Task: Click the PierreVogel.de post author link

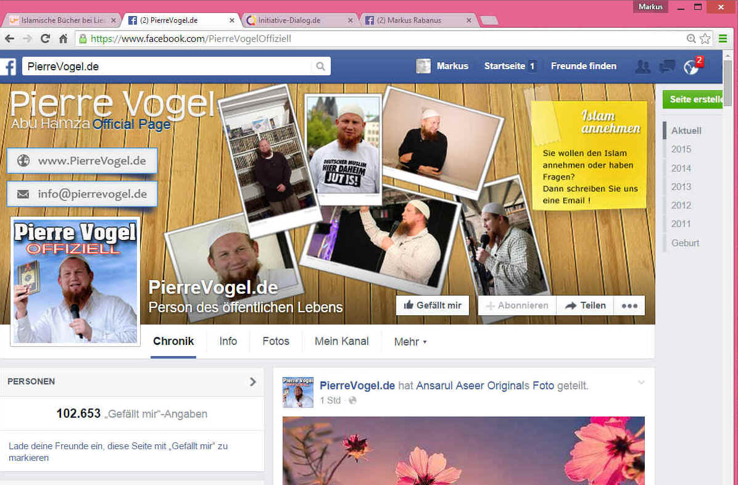Action: click(357, 386)
